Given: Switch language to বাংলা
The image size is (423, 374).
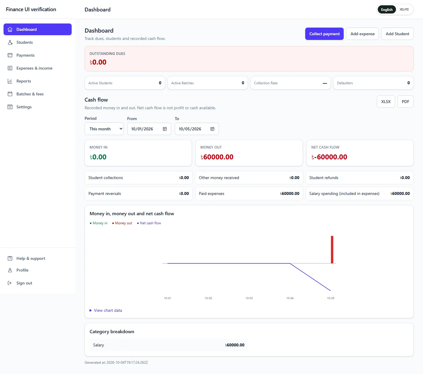Looking at the screenshot, I should 404,10.
